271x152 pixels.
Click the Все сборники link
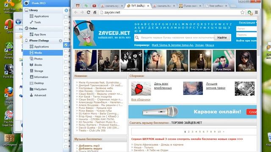coord(141,100)
